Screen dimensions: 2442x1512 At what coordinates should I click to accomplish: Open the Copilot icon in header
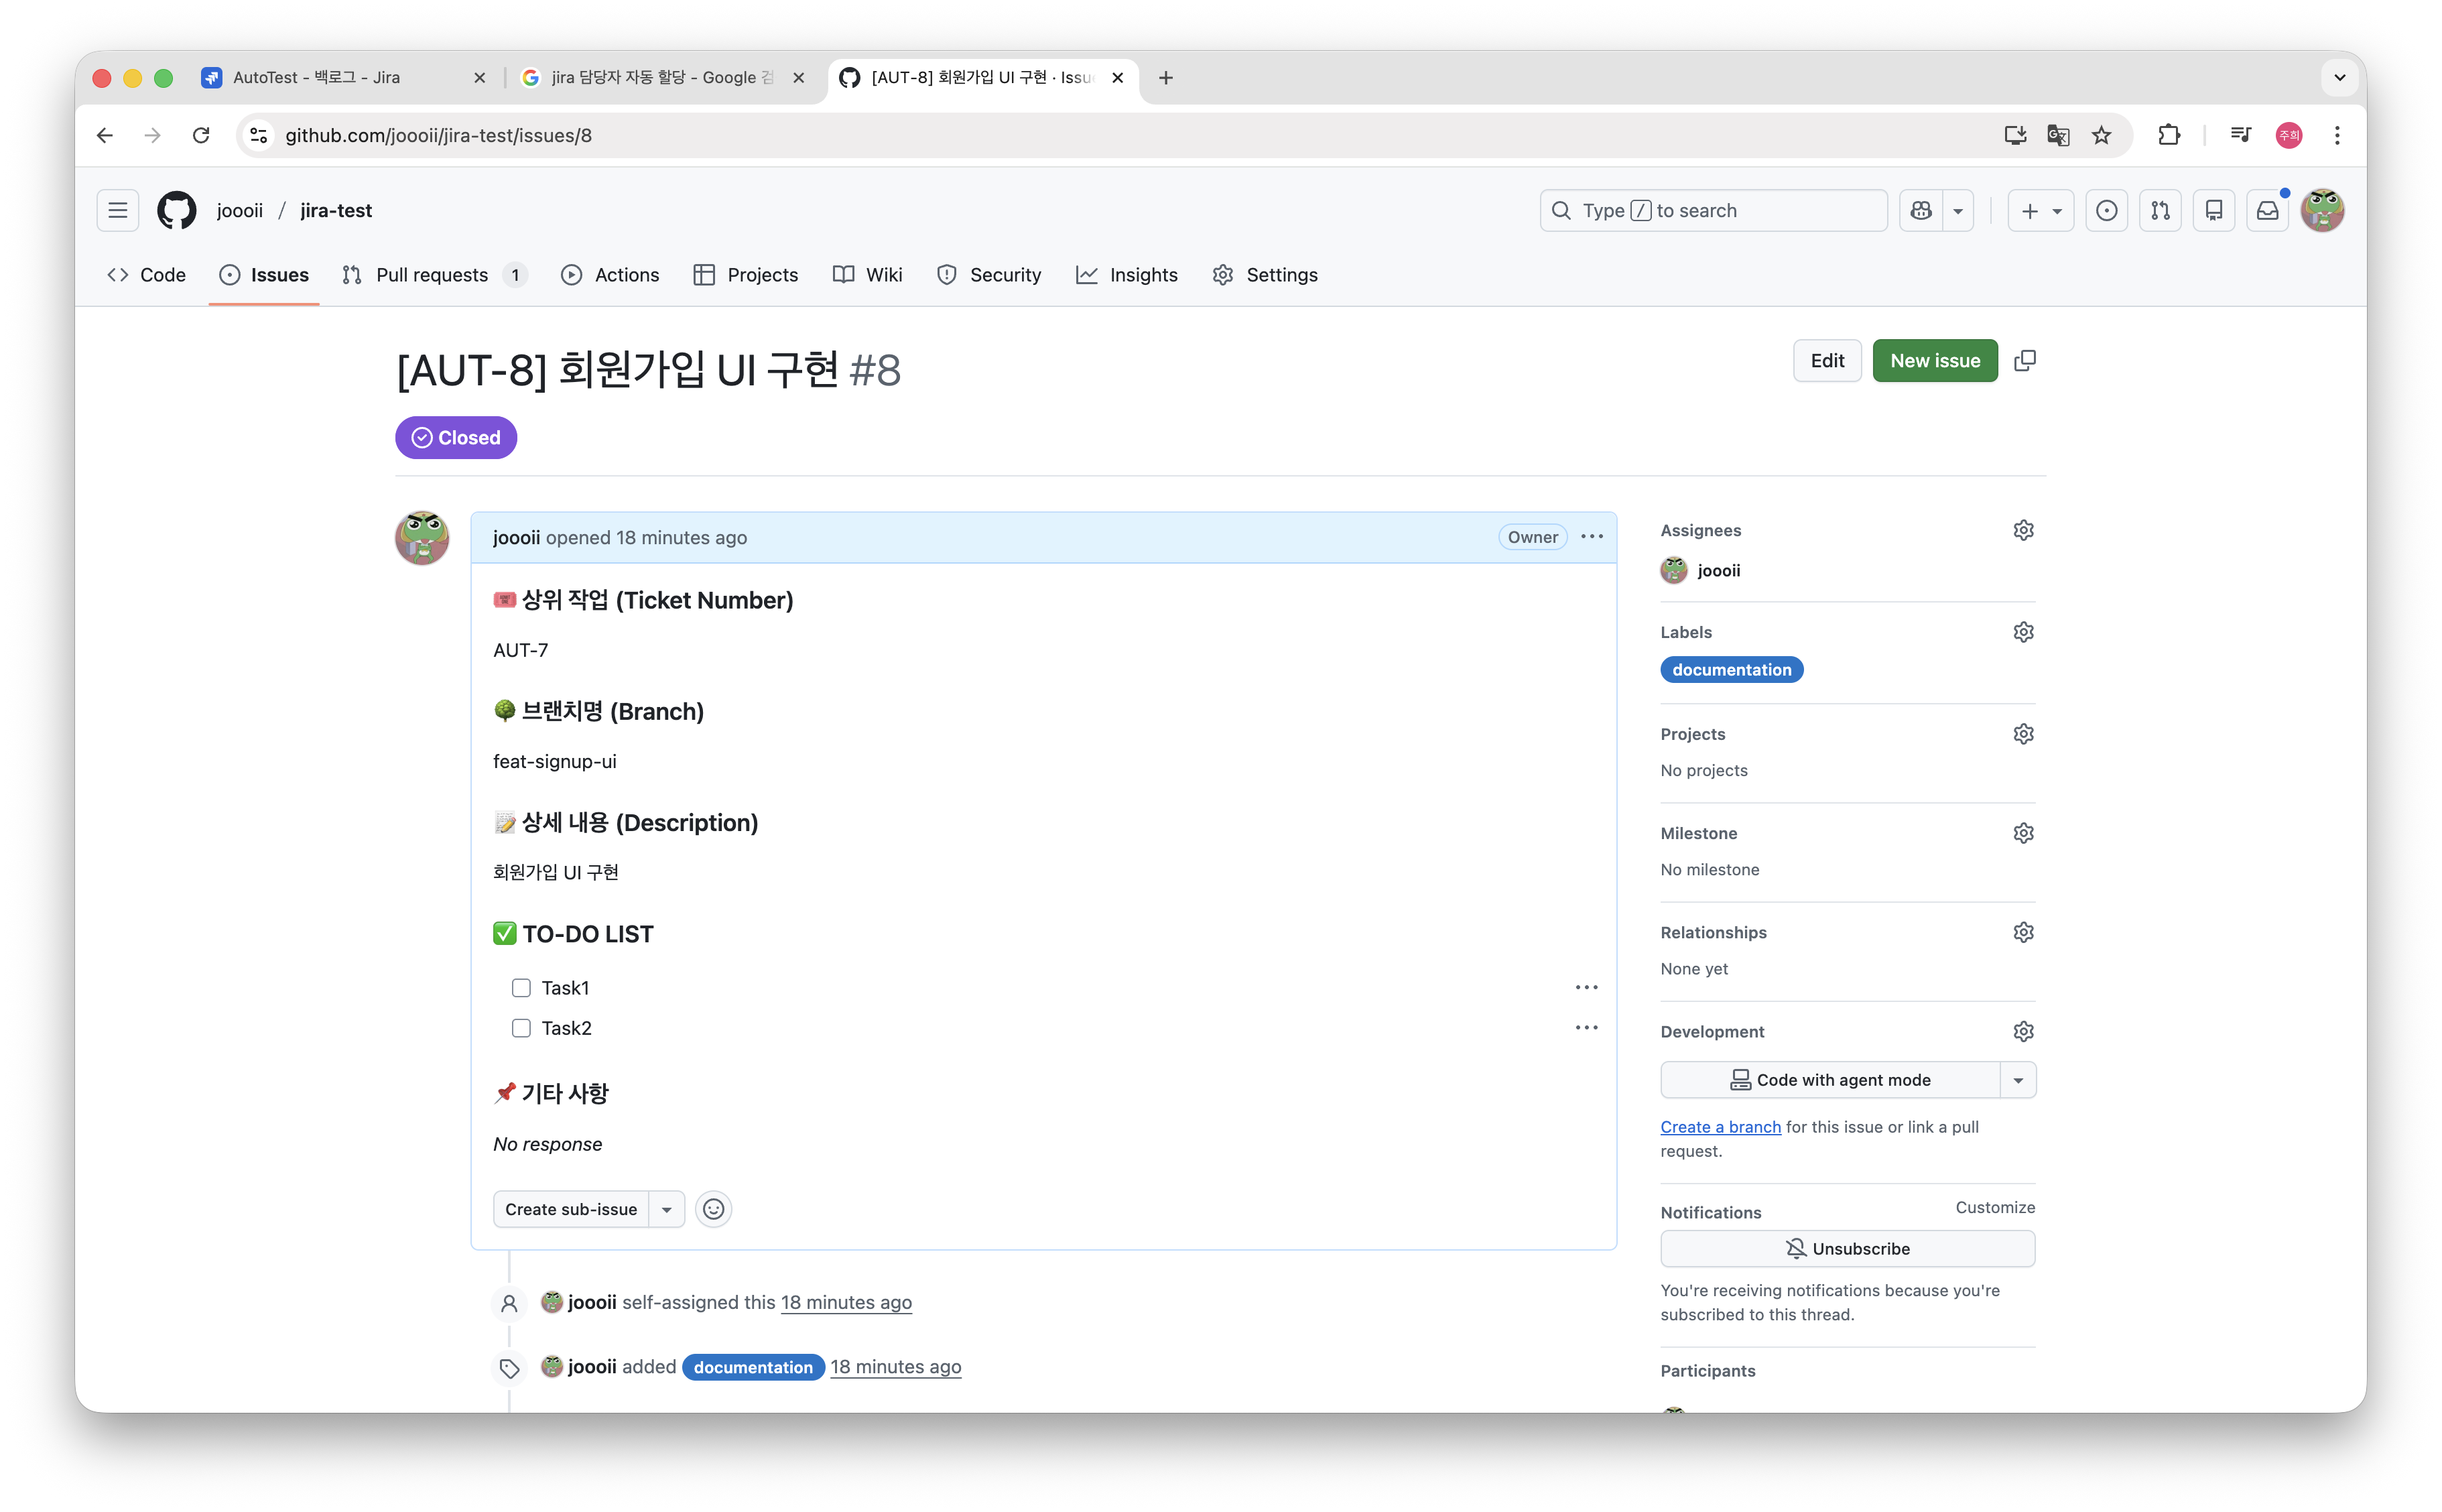pos(1920,210)
